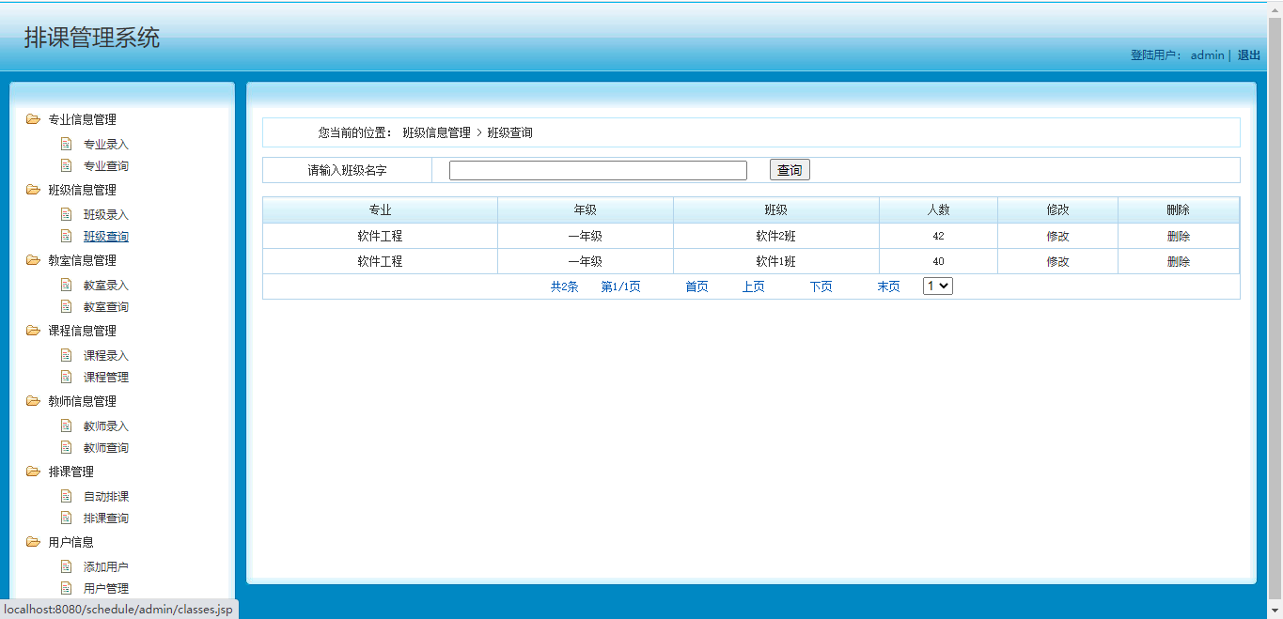Open the page number dropdown
The image size is (1283, 619).
coord(936,286)
